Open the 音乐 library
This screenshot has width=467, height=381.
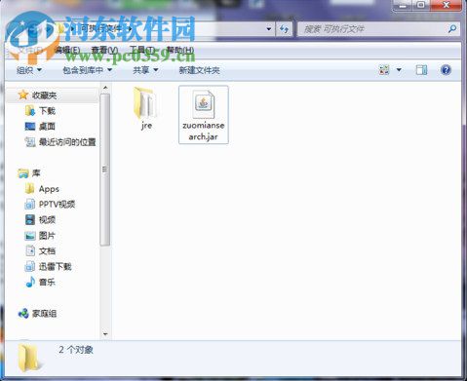(40, 282)
